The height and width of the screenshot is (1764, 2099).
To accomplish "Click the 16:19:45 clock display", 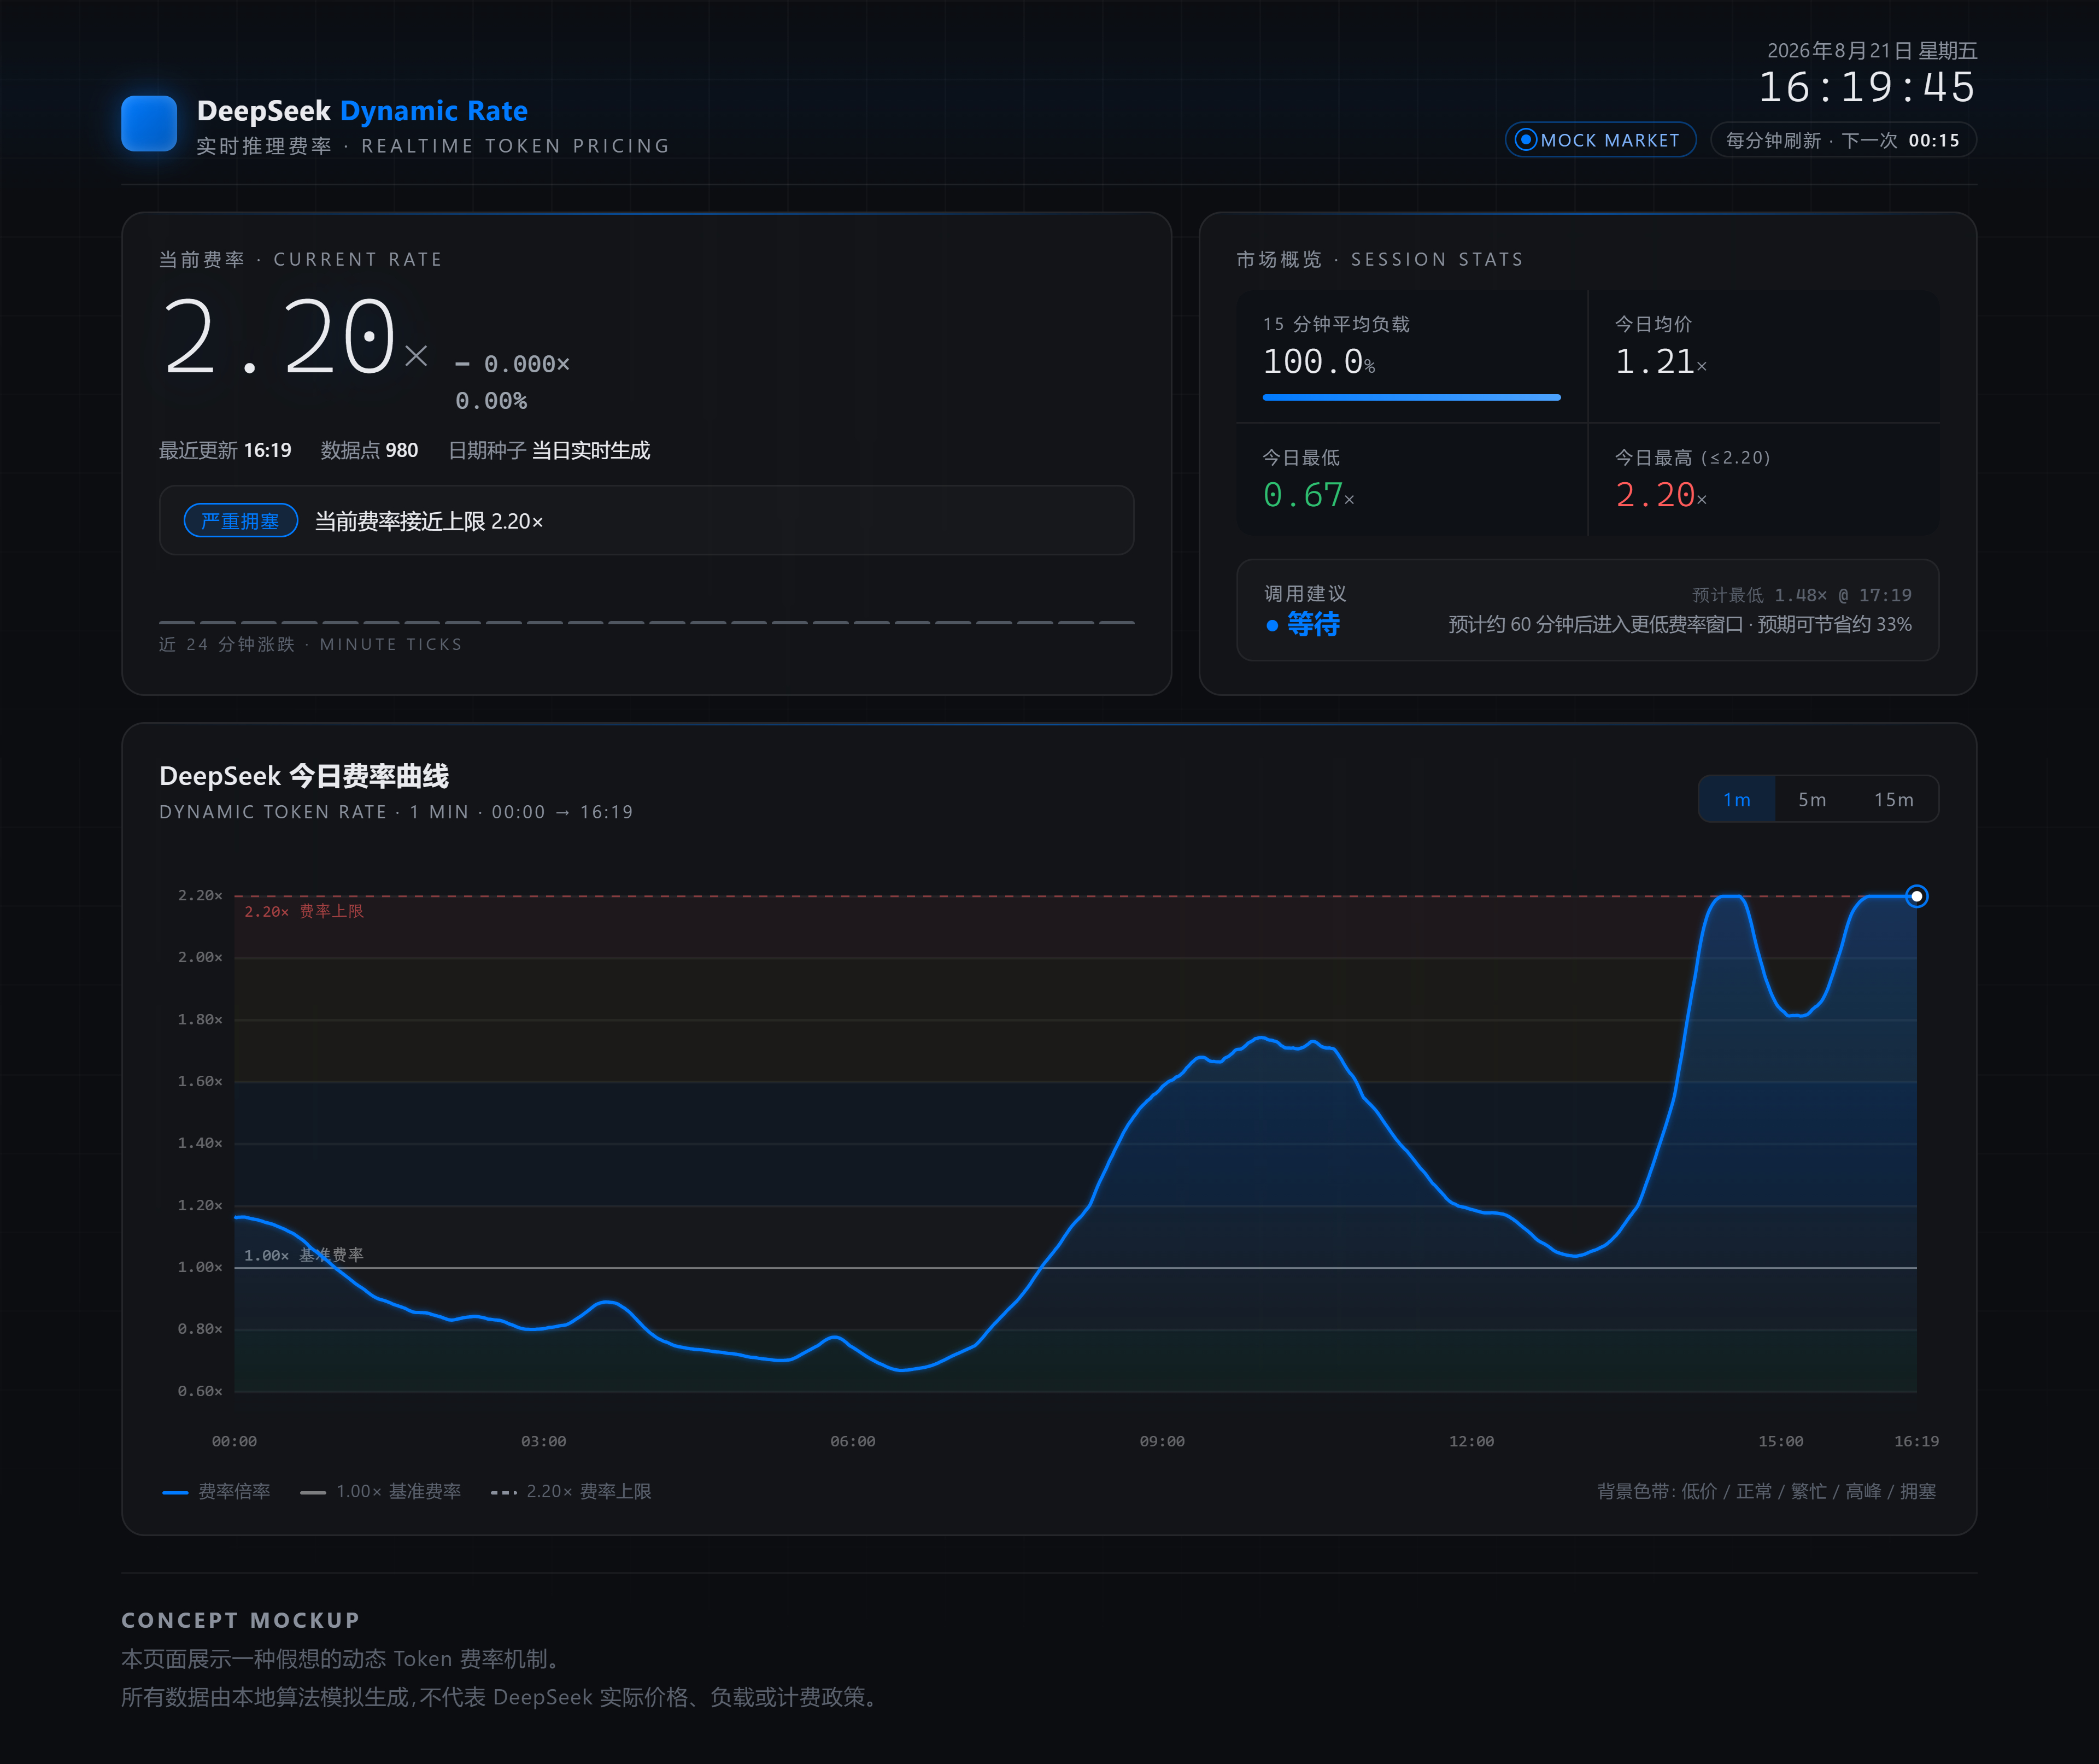I will pyautogui.click(x=1867, y=87).
